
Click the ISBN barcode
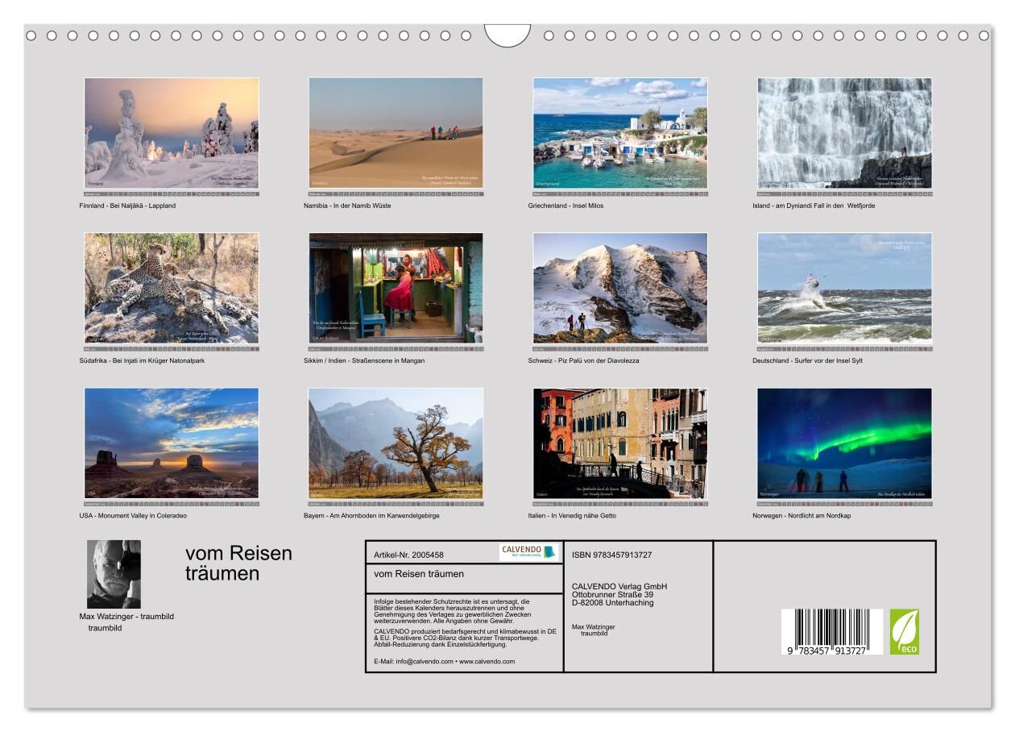(831, 631)
